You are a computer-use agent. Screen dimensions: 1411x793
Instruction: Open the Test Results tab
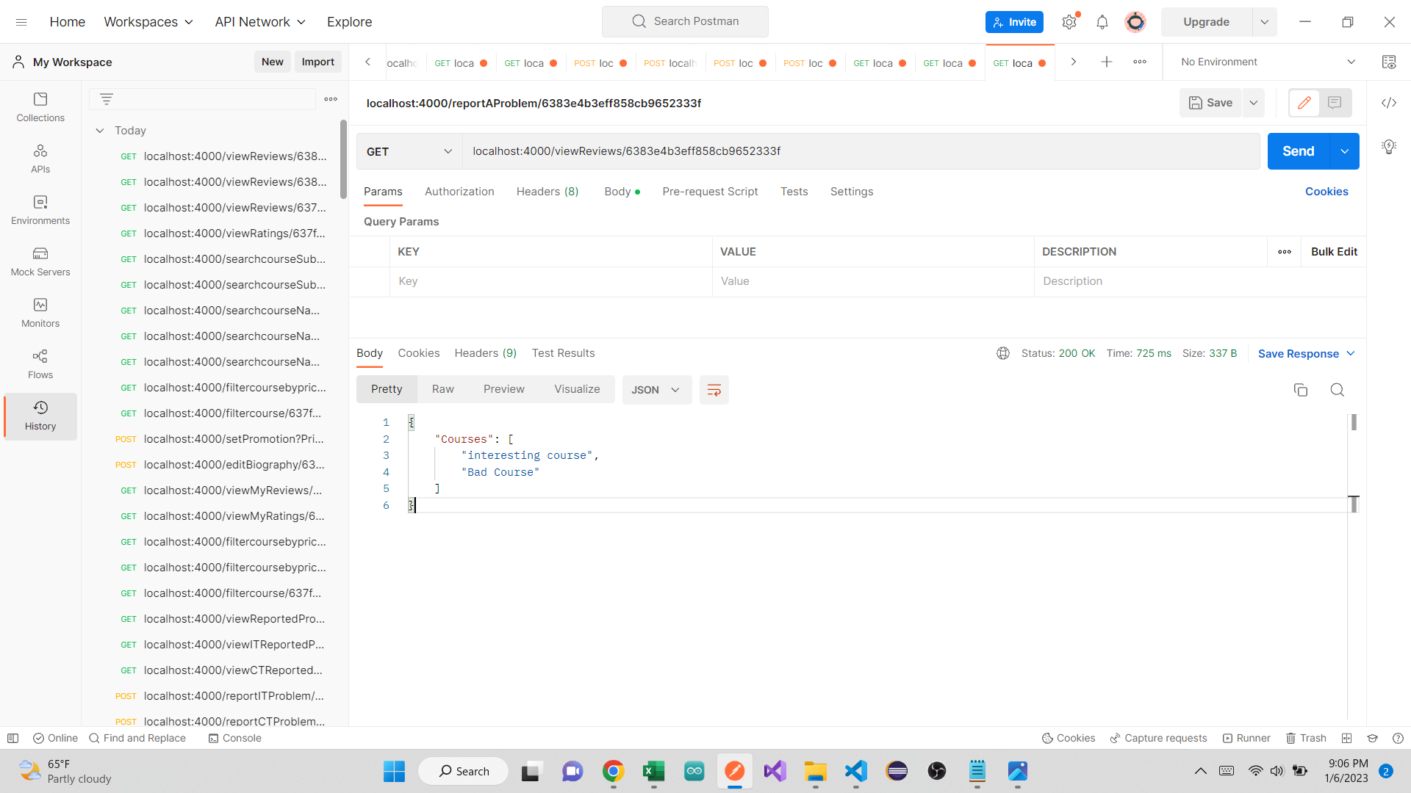pos(563,353)
